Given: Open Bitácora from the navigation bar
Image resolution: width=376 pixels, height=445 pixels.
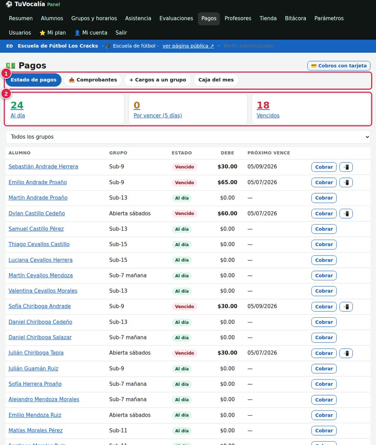Looking at the screenshot, I should [x=295, y=18].
